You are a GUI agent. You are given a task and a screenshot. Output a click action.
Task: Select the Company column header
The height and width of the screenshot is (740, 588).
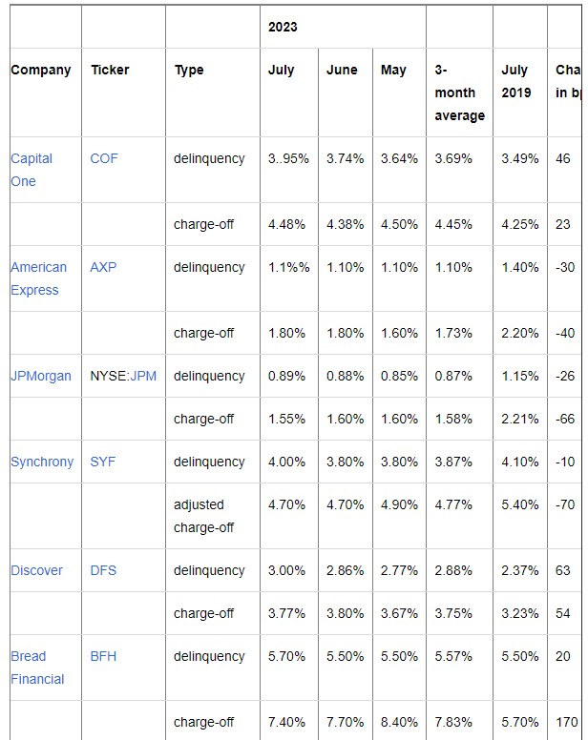tap(40, 71)
